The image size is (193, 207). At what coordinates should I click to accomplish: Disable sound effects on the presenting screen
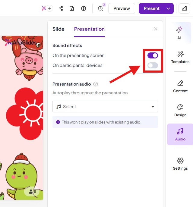pyautogui.click(x=153, y=55)
